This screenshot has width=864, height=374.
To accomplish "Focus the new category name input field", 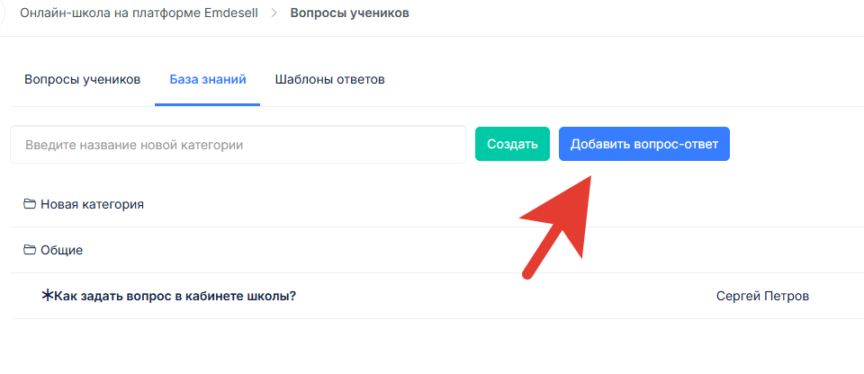I will point(238,145).
